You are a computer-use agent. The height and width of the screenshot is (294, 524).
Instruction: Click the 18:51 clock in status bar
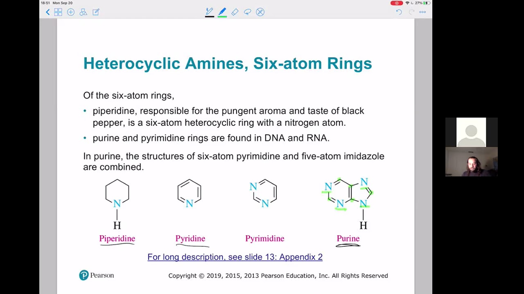pos(45,3)
